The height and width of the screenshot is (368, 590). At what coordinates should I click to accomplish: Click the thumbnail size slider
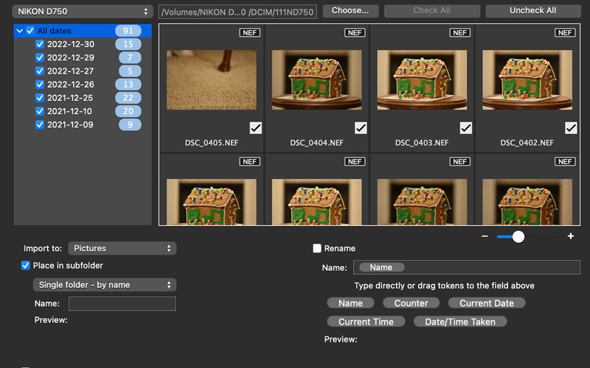tap(518, 236)
